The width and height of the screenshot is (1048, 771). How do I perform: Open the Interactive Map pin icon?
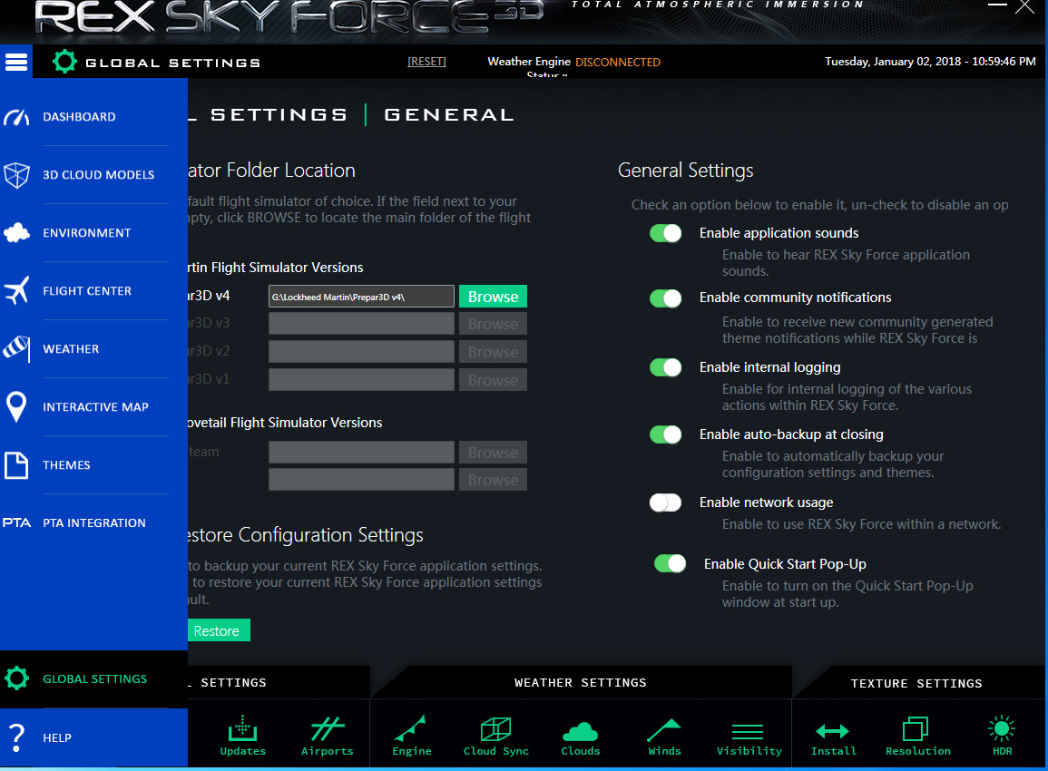click(x=16, y=407)
